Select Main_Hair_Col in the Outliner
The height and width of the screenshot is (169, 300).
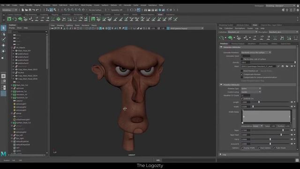pos(22,85)
